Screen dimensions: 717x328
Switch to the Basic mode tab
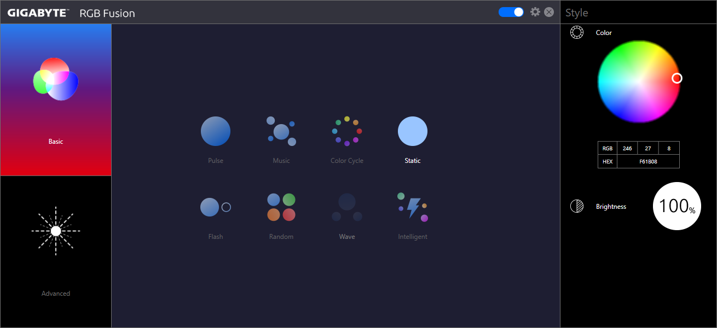point(56,99)
